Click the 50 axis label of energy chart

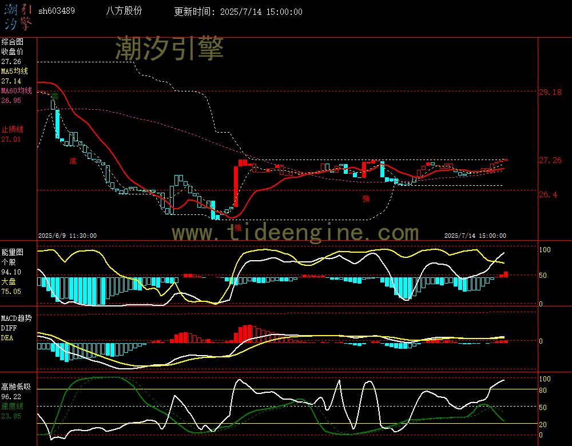pyautogui.click(x=543, y=276)
